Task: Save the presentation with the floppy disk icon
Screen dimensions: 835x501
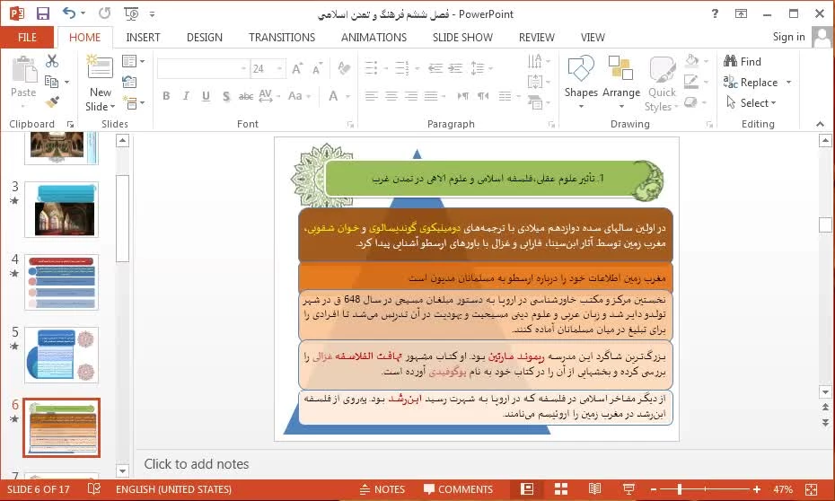Action: pyautogui.click(x=42, y=13)
